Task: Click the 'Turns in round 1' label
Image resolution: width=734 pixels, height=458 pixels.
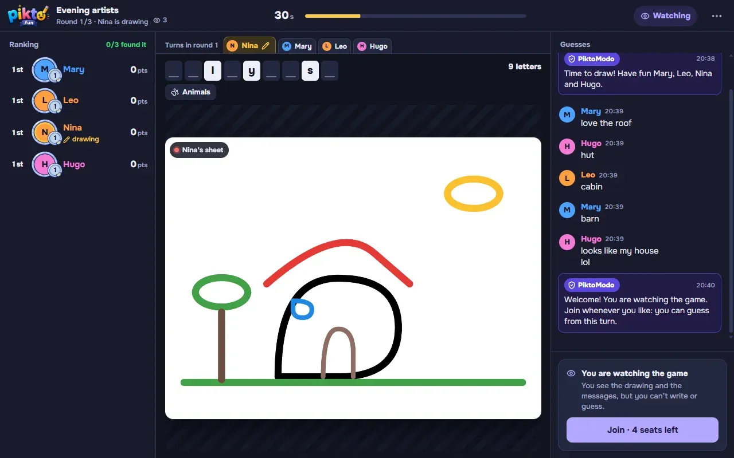Action: (192, 45)
